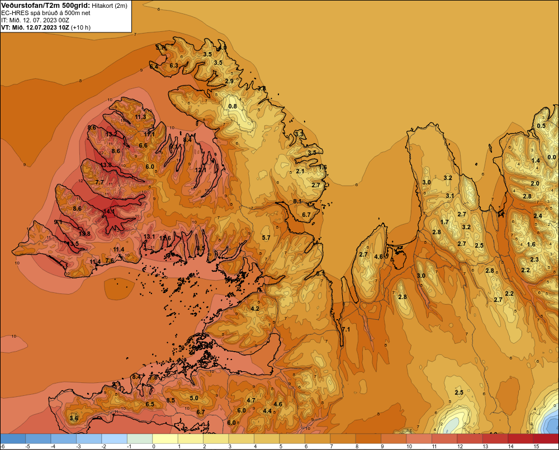
Task: Click the 2.3 temperature value
Action: (534, 259)
